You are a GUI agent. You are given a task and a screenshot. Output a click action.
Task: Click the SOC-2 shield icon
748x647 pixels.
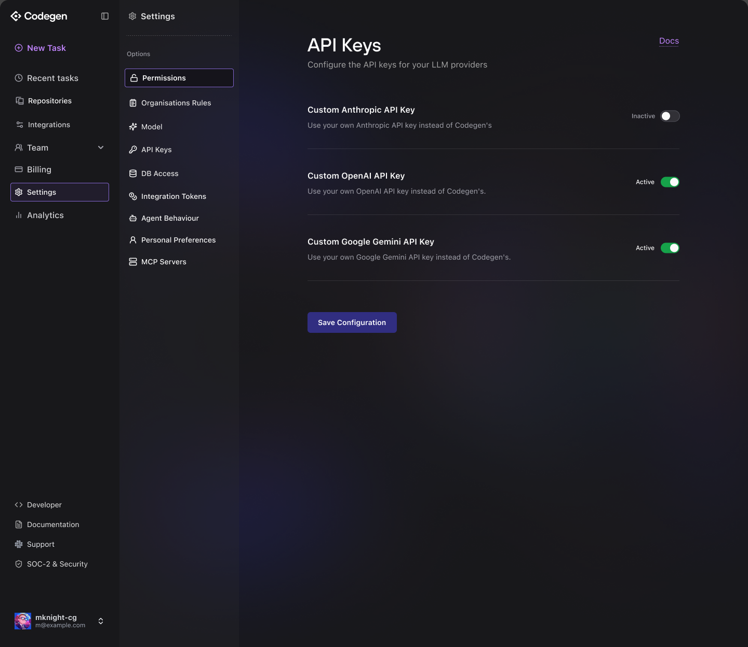19,564
